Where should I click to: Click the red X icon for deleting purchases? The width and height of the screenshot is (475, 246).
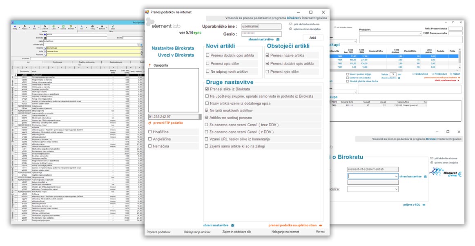(x=459, y=81)
